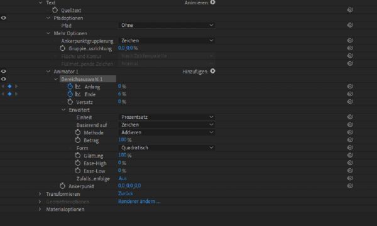Toggle the keyframe diamond for Anfang
377x226 pixels.
[9, 86]
